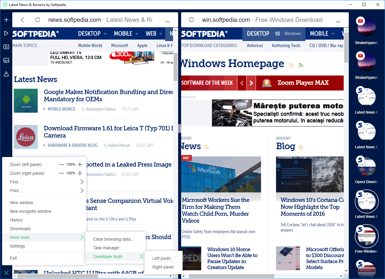The height and width of the screenshot is (279, 385).
Task: Reload the left panel page
Action: (38, 20)
